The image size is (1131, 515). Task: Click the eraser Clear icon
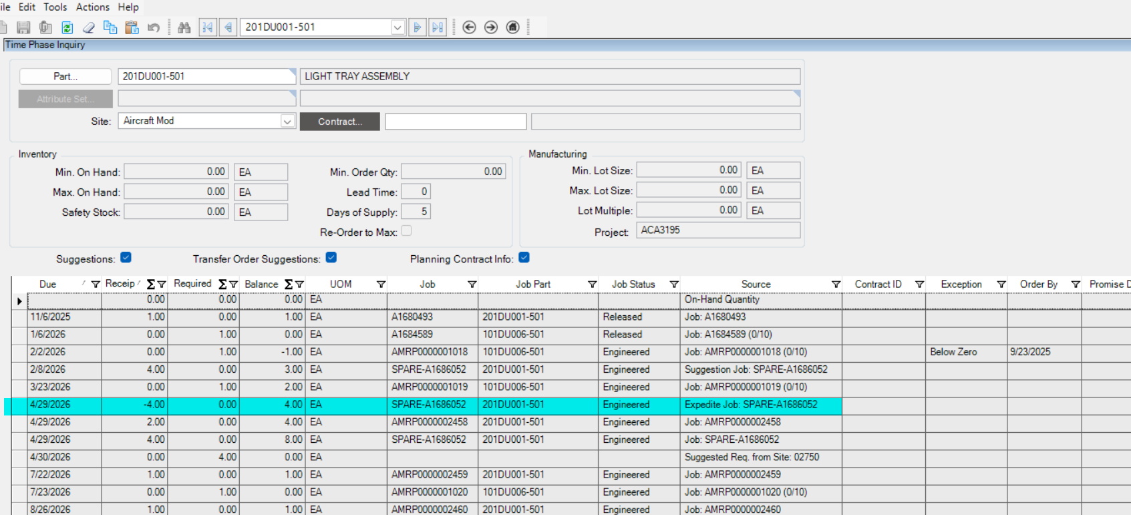[x=88, y=27]
